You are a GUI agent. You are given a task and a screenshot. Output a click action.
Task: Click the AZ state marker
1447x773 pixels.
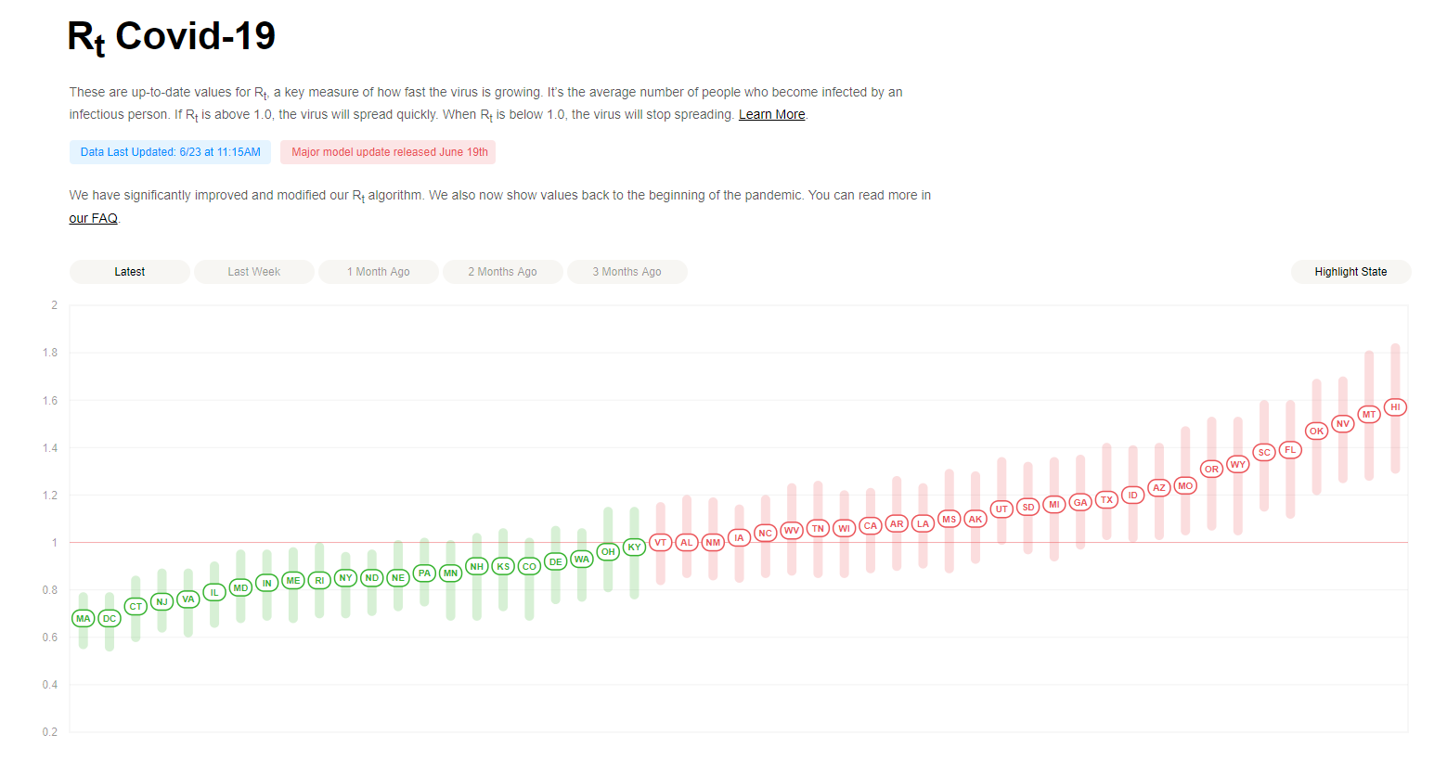1158,488
